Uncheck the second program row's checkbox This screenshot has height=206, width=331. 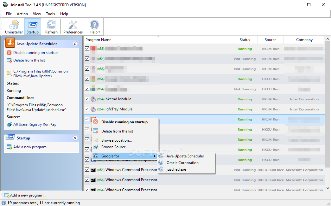pos(87,59)
